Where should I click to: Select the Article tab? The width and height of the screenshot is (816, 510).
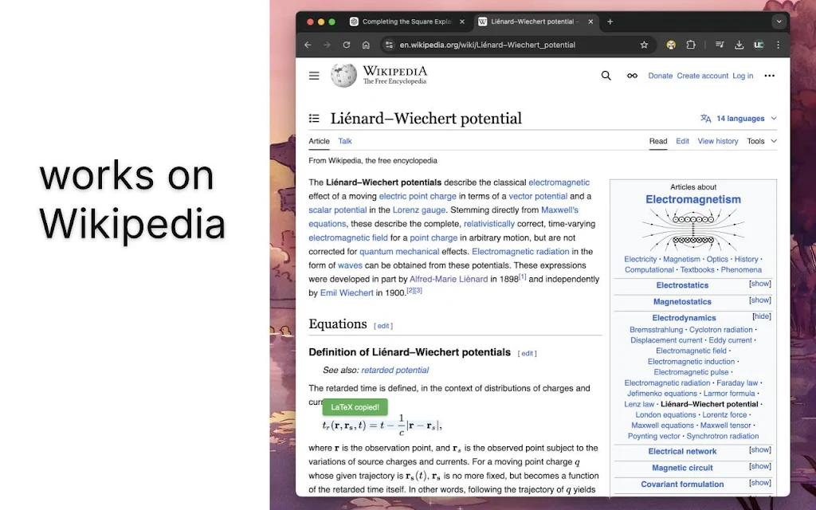pyautogui.click(x=319, y=141)
